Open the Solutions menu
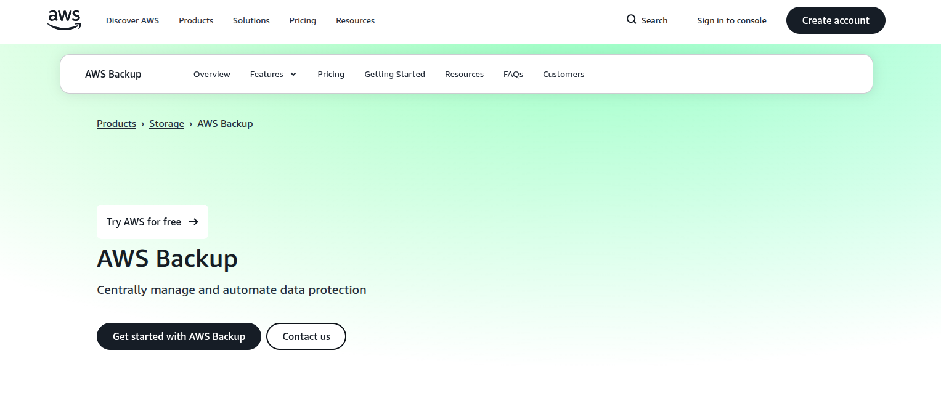941x414 pixels. (x=251, y=20)
